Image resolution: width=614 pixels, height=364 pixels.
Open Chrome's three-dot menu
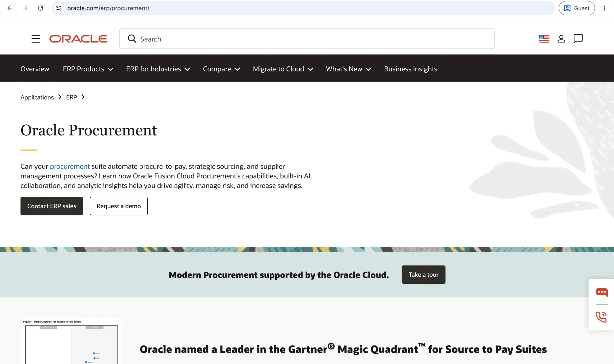604,8
